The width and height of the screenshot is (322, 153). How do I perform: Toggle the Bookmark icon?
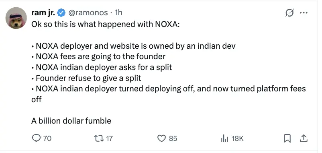[x=287, y=139]
